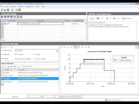
Task: Click the pencil edit icon above schedule graph
Action: click(71, 47)
